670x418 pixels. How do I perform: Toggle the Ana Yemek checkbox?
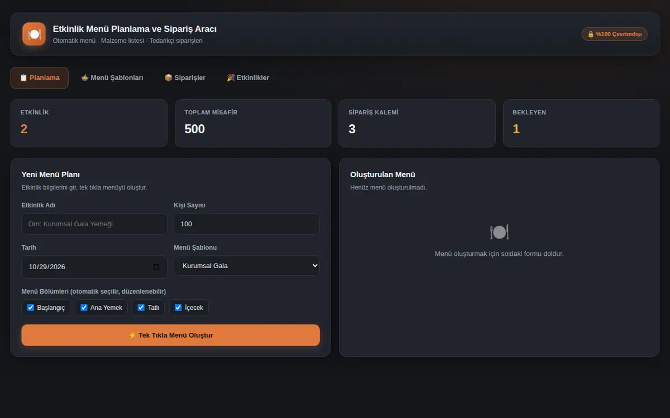[84, 307]
